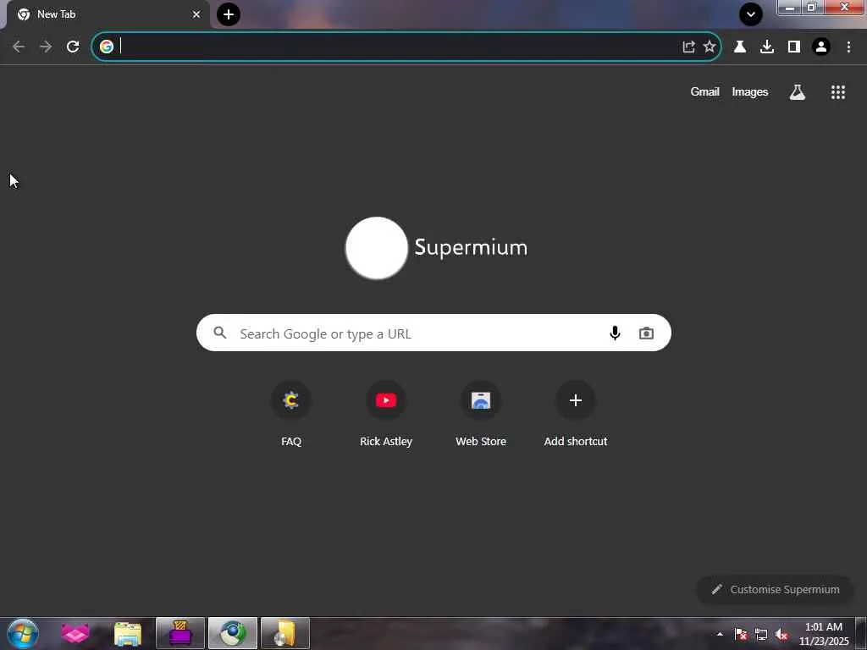The image size is (867, 650).
Task: Open the purple taskbar app
Action: (180, 633)
